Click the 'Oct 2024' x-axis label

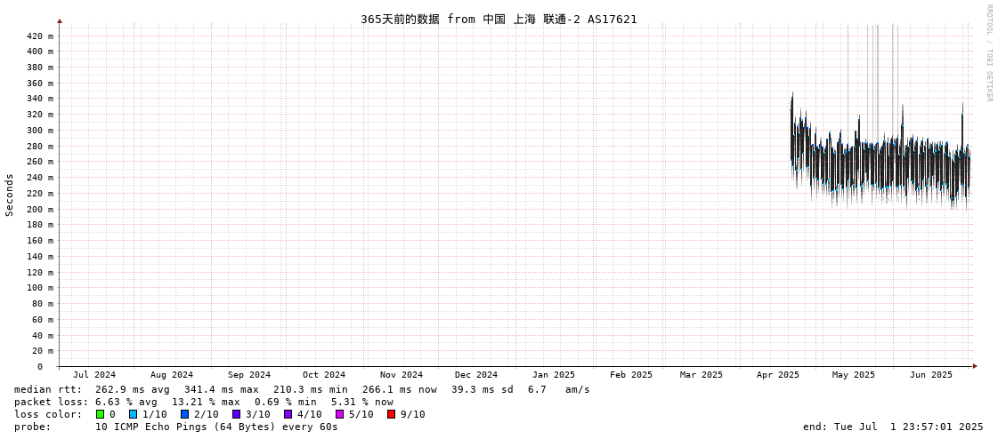[324, 375]
